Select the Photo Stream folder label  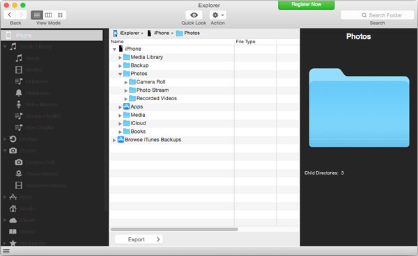pos(153,90)
